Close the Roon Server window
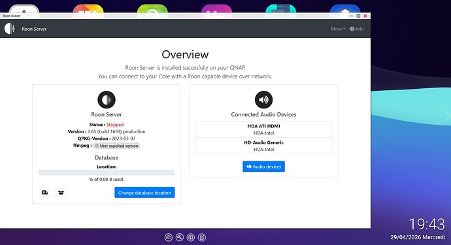 coord(365,16)
